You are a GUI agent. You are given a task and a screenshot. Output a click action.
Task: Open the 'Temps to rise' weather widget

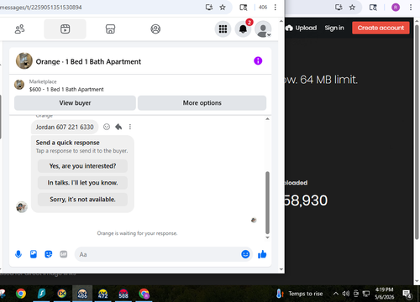[299, 294]
